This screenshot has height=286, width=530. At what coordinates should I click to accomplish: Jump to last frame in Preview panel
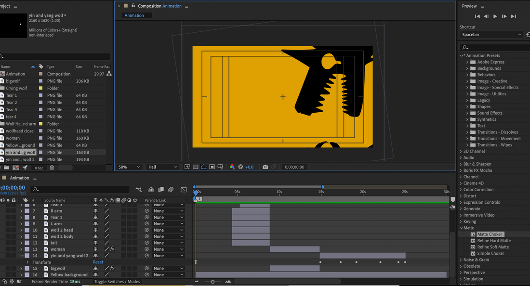tap(514, 16)
